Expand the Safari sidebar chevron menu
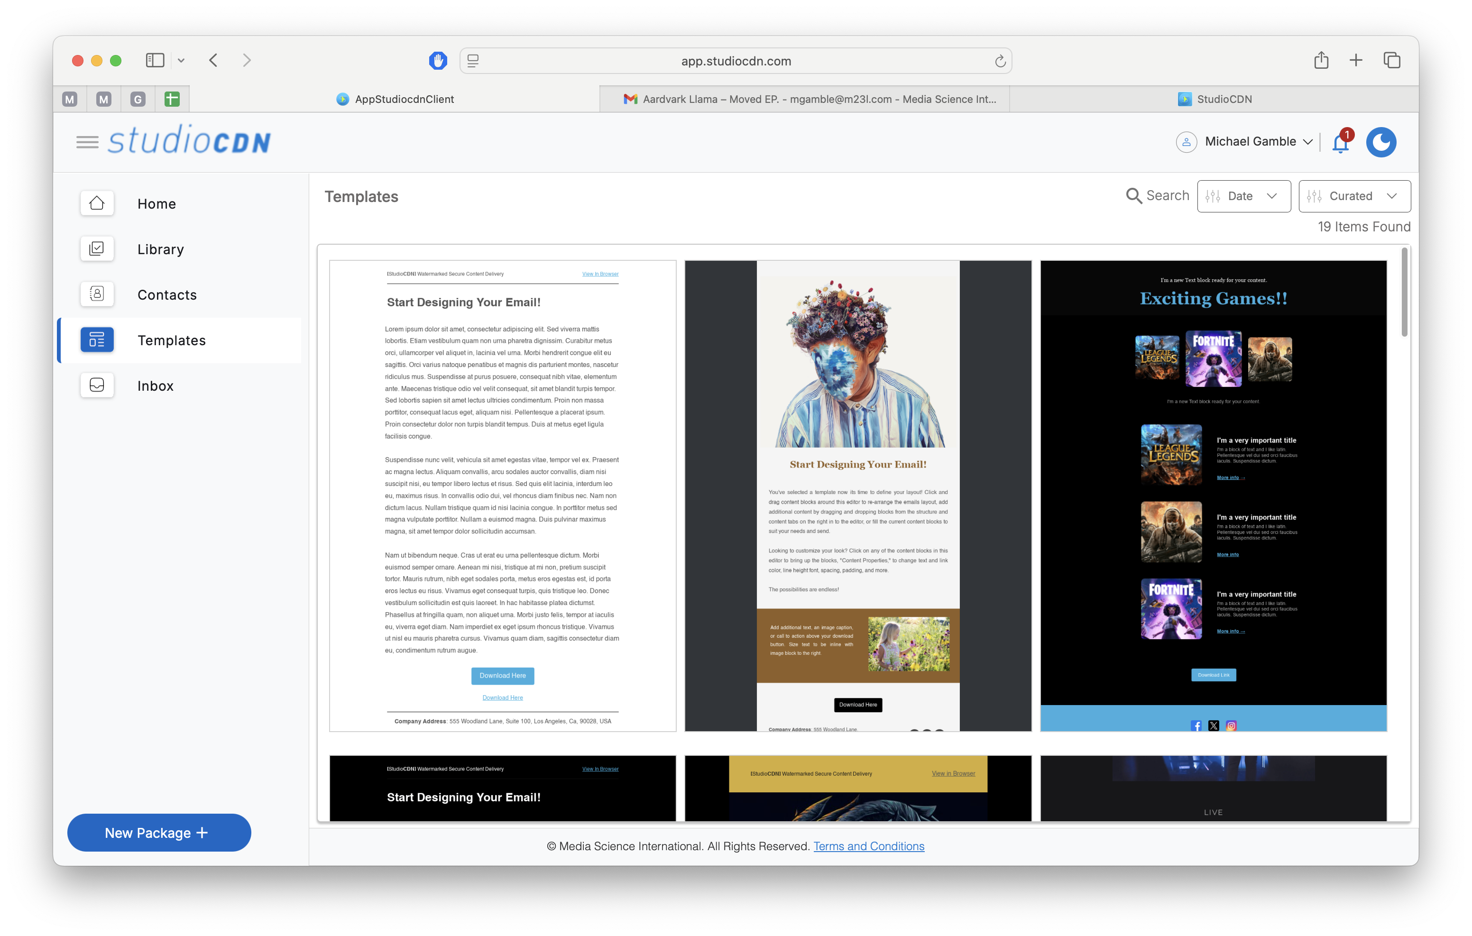Image resolution: width=1472 pixels, height=936 pixels. [x=181, y=61]
